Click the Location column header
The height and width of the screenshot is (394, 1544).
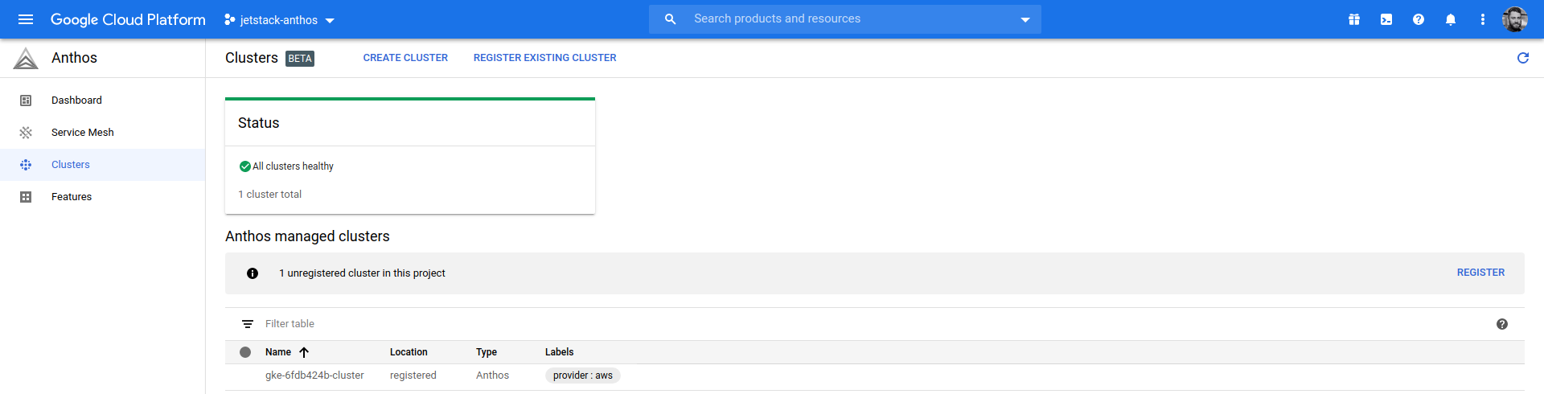(409, 352)
